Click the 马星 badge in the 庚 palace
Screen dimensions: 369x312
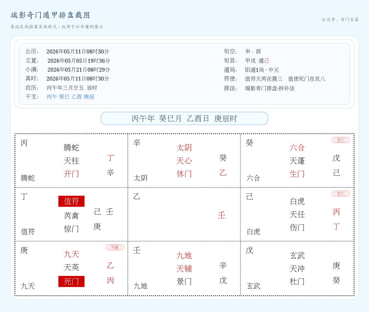pos(115,247)
